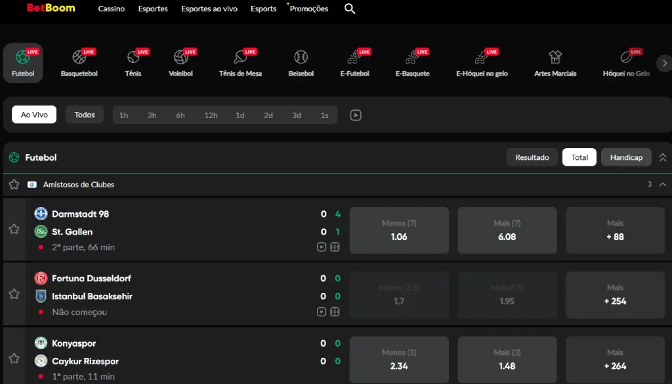Viewport: 672px width, 384px height.
Task: Favorite the Amistosos de Clubes league
Action: (14, 185)
